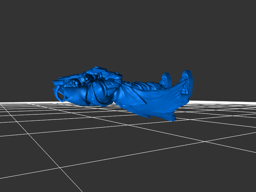256x192 pixels.
Task: Select the blue 3D model in the viewport
Action: [123, 94]
